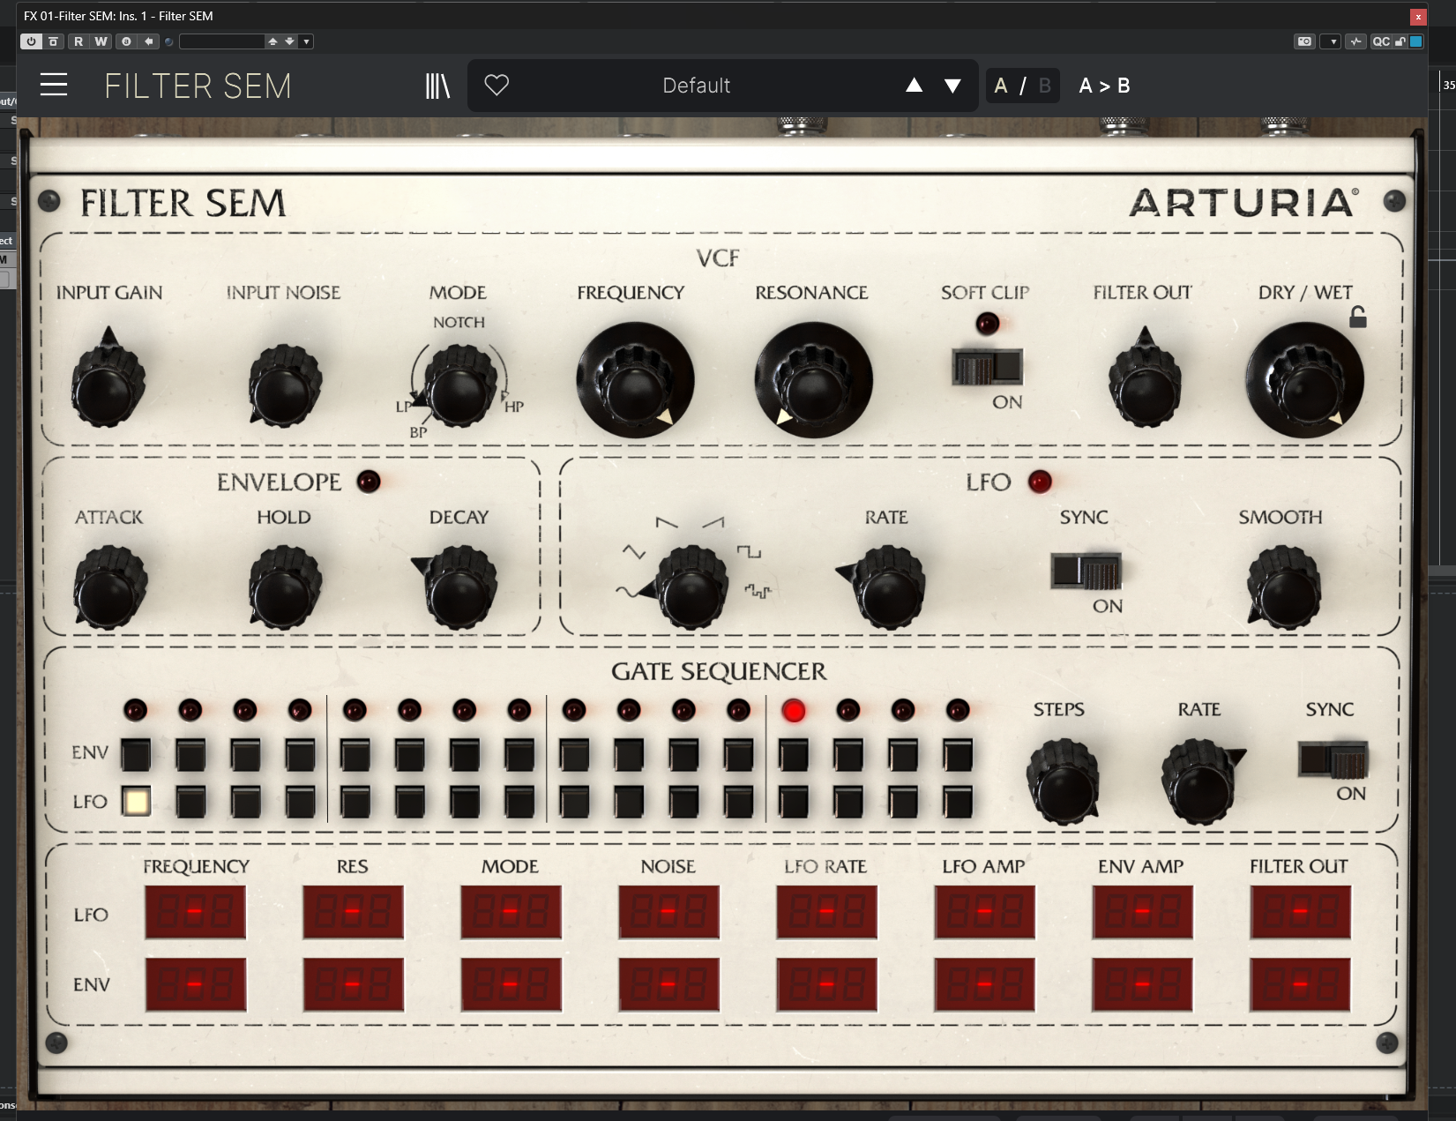This screenshot has height=1121, width=1456.
Task: Select LFO sample-and-hold random waveform icon
Action: click(x=758, y=591)
